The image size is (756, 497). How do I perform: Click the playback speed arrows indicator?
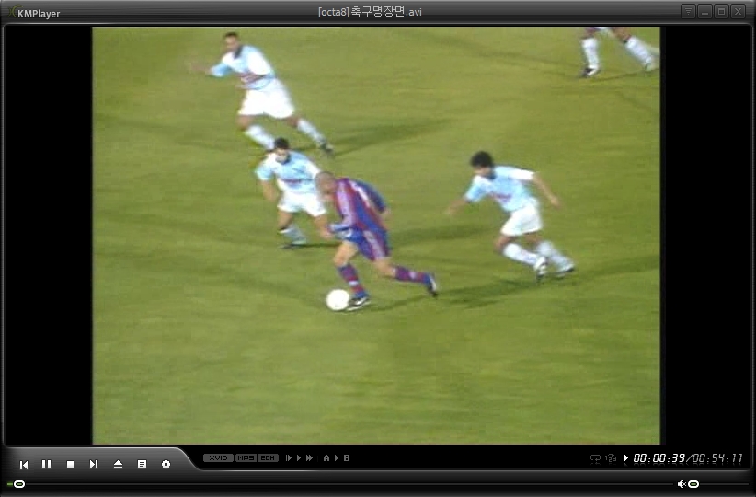(299, 457)
